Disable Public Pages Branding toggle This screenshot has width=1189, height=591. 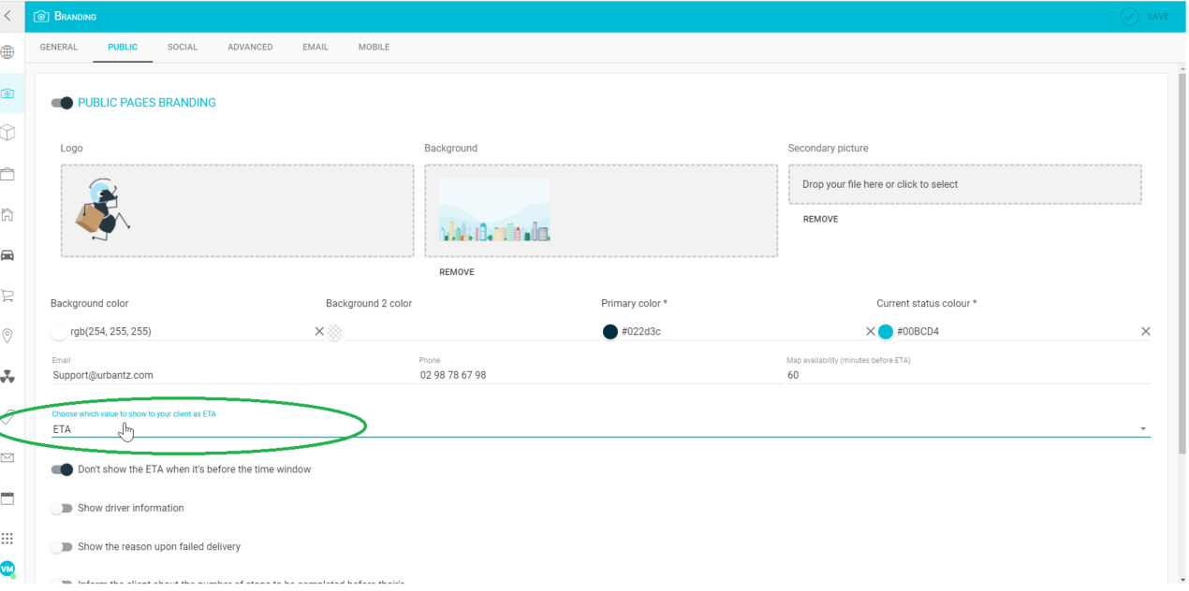coord(61,104)
